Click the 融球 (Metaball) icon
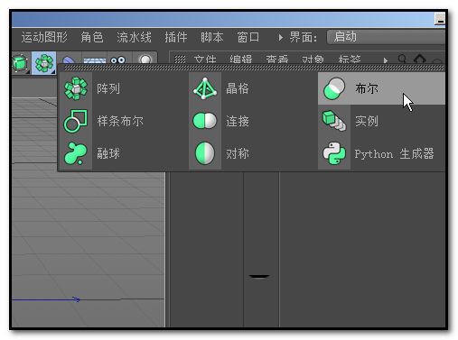This screenshot has width=458, height=340. click(76, 153)
